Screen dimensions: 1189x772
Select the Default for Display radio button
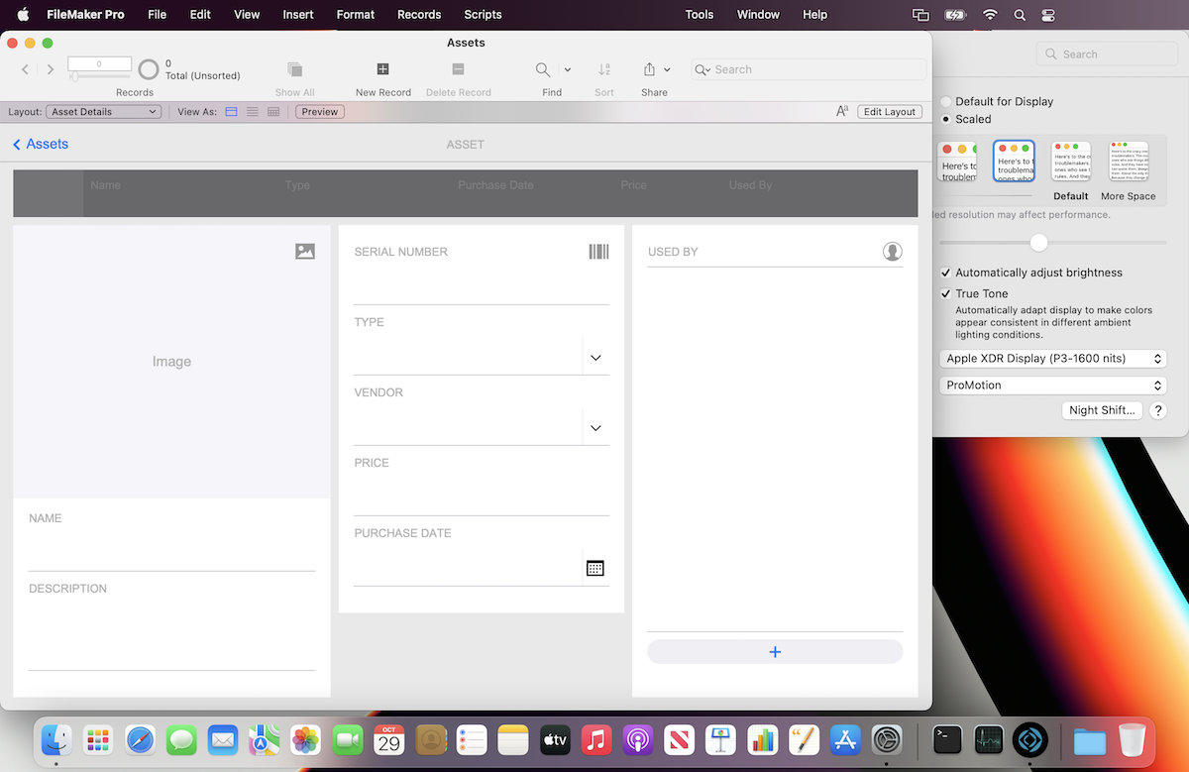(x=945, y=101)
